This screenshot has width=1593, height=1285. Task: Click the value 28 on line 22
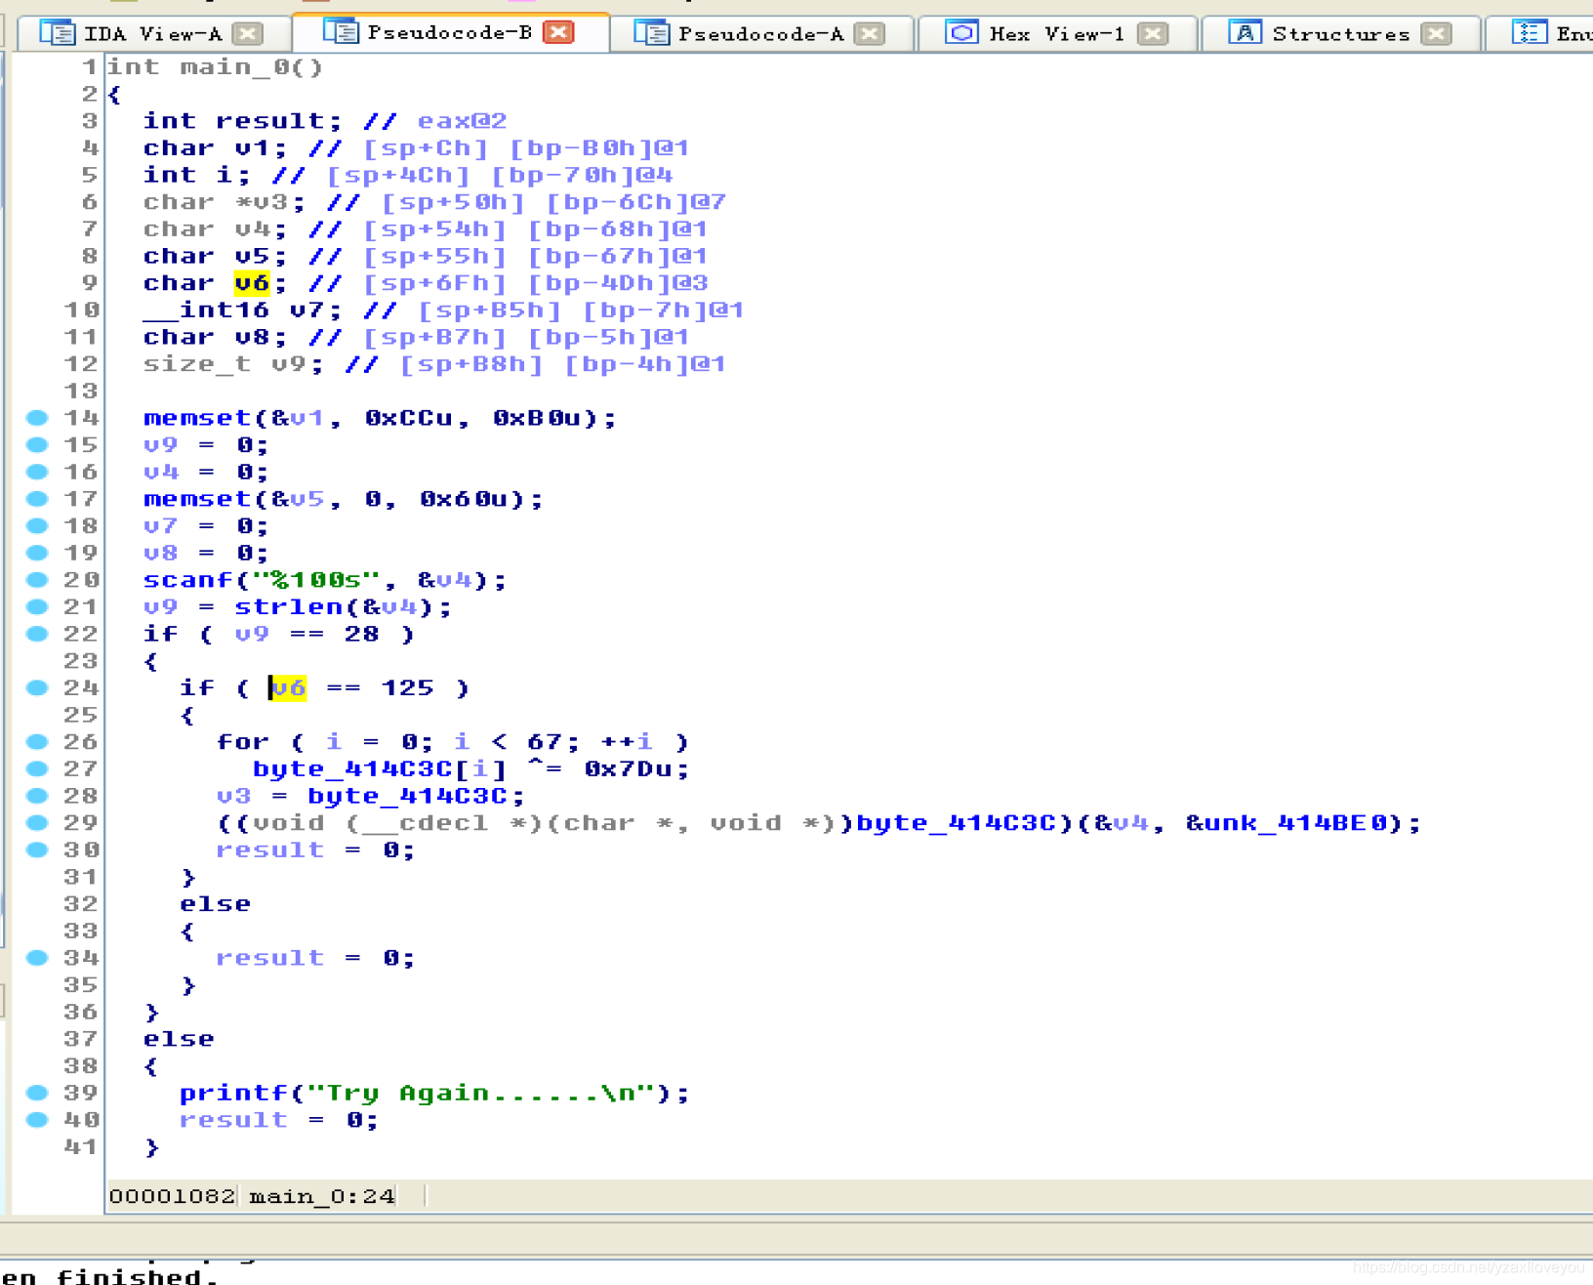[361, 635]
